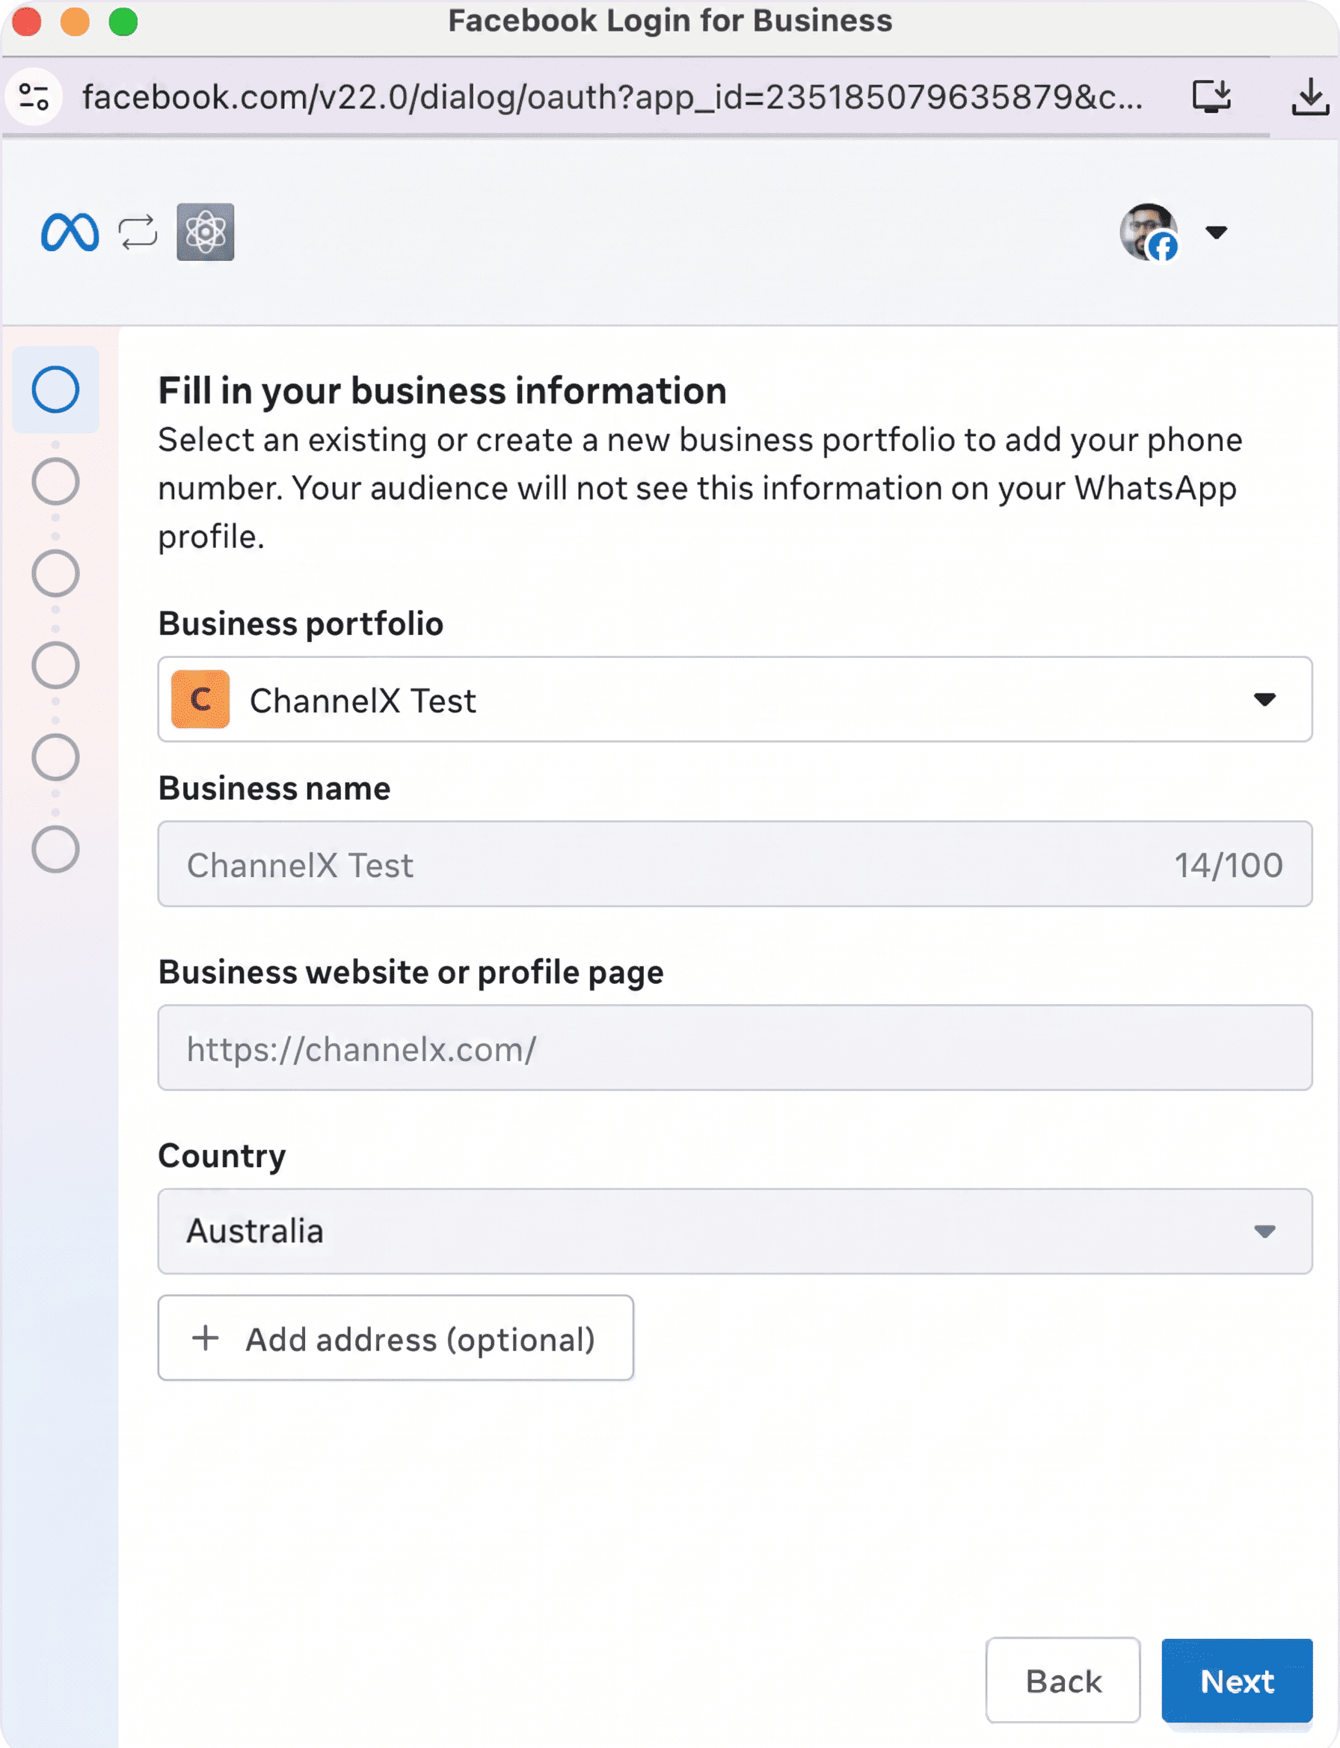This screenshot has width=1340, height=1748.
Task: Click the Meta logo icon
Action: pos(70,232)
